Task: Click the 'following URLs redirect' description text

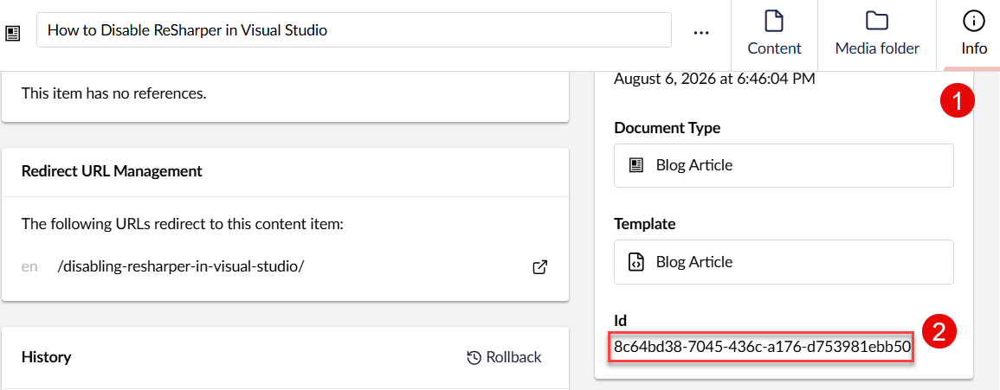Action: (x=183, y=224)
